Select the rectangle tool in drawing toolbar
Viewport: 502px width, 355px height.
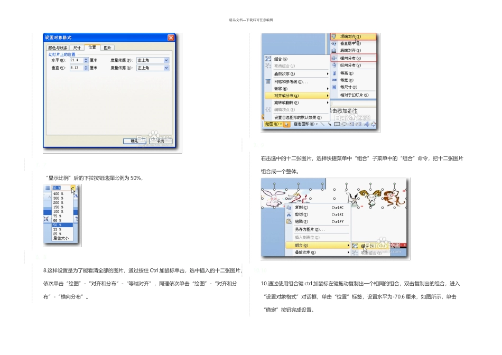click(x=337, y=124)
